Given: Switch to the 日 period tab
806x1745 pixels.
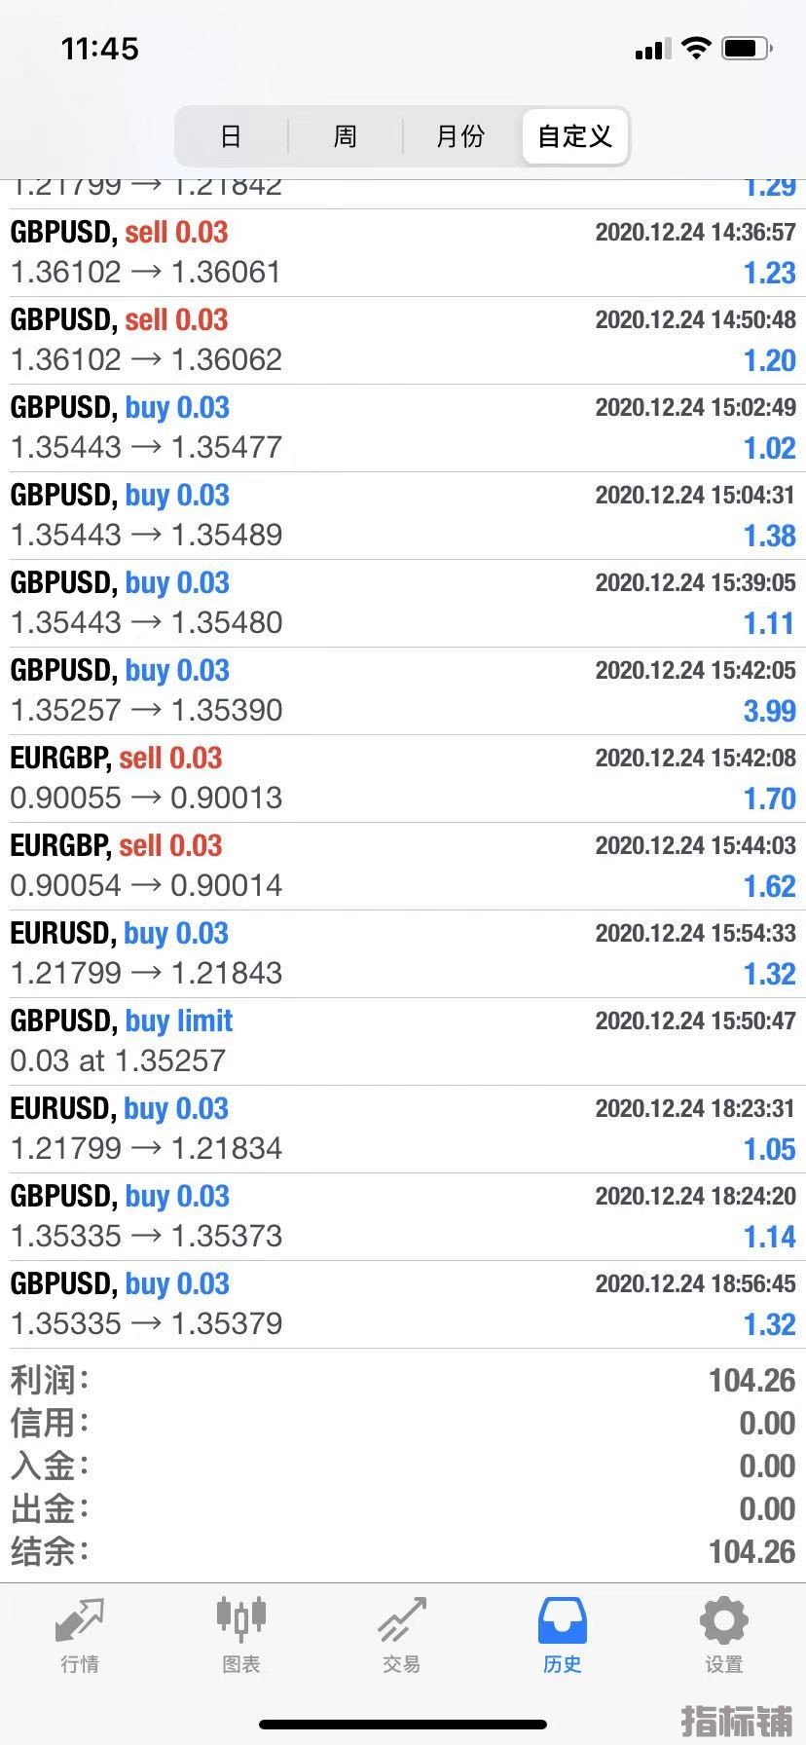Looking at the screenshot, I should click(231, 136).
